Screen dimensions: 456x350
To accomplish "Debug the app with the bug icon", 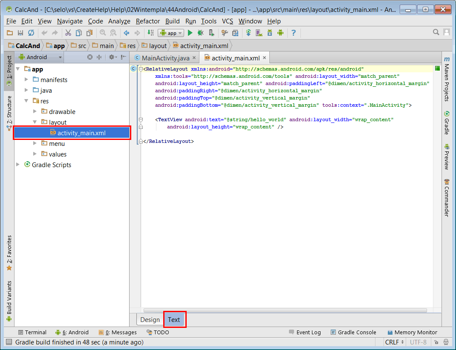I will coord(201,33).
